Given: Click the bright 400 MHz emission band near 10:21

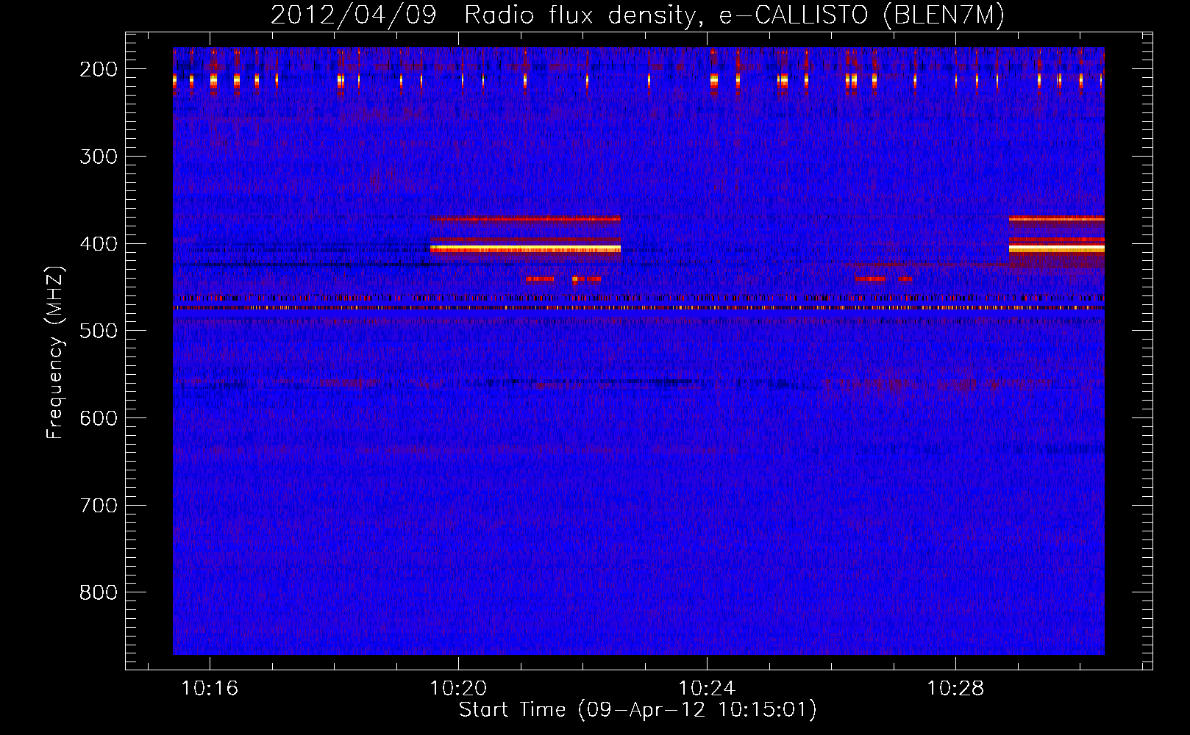Looking at the screenshot, I should tap(525, 249).
